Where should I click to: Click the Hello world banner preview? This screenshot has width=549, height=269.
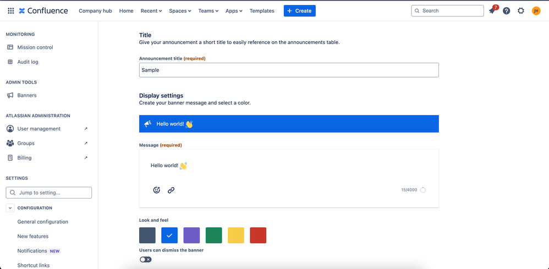click(289, 124)
